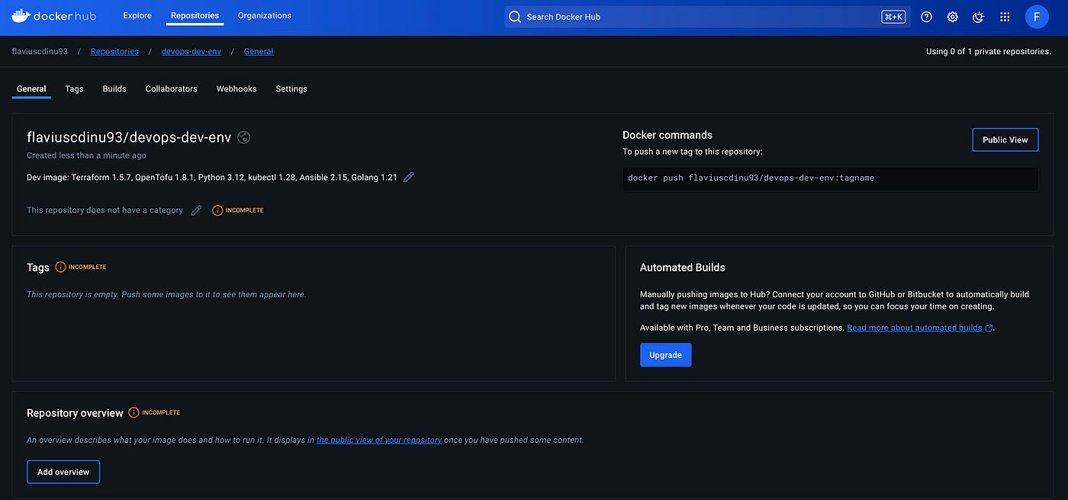Click the incomplete info icon beside Tags
This screenshot has width=1068, height=500.
pyautogui.click(x=61, y=268)
